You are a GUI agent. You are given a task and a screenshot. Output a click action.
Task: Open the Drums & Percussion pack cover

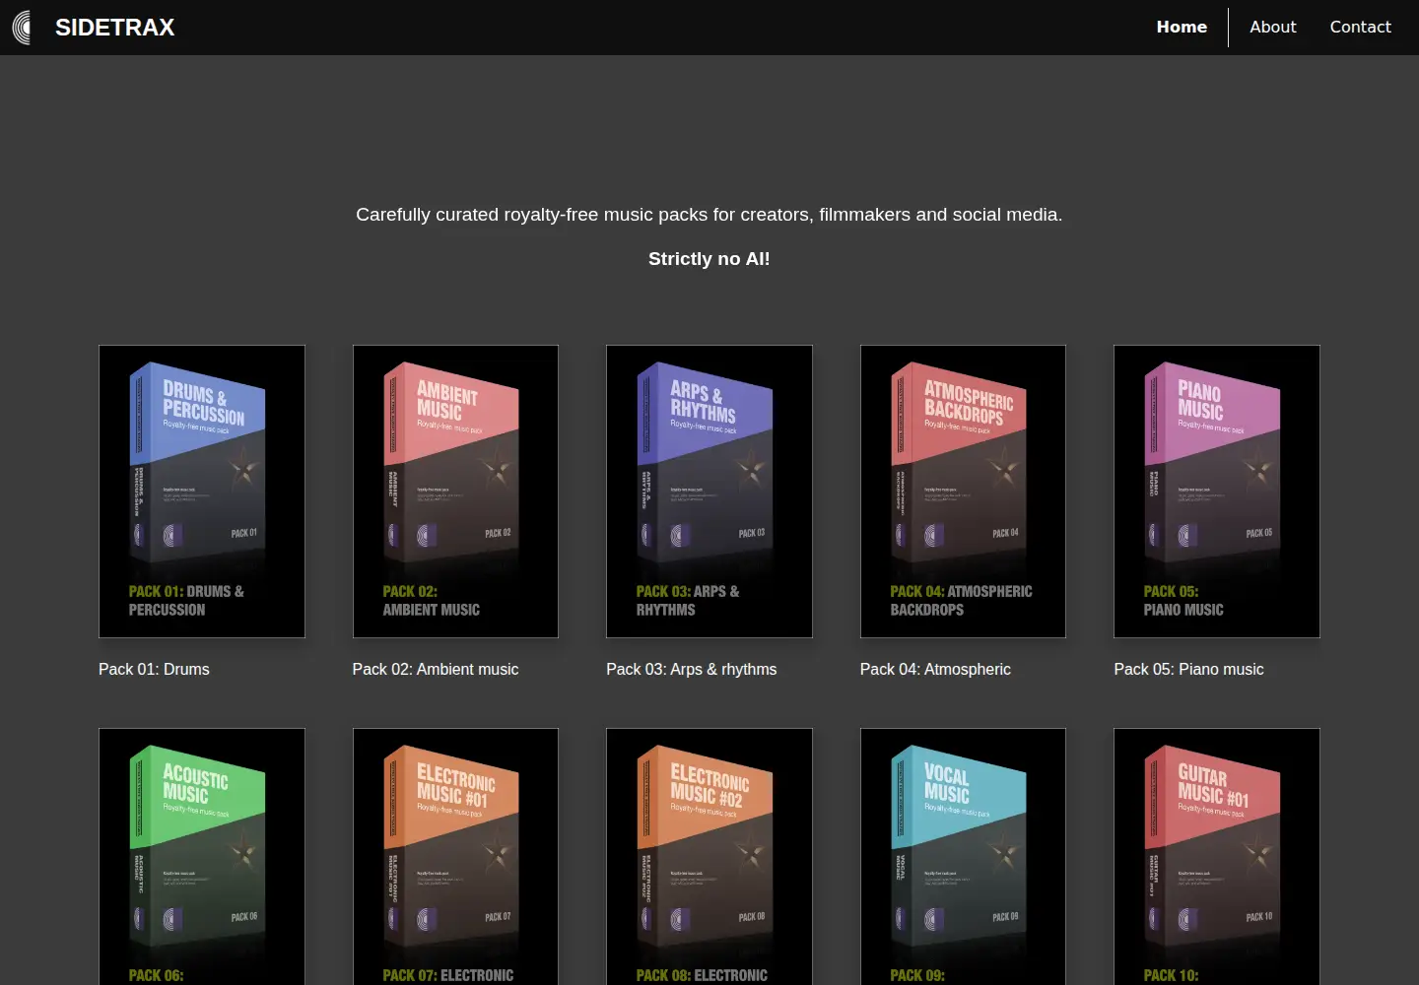[202, 492]
